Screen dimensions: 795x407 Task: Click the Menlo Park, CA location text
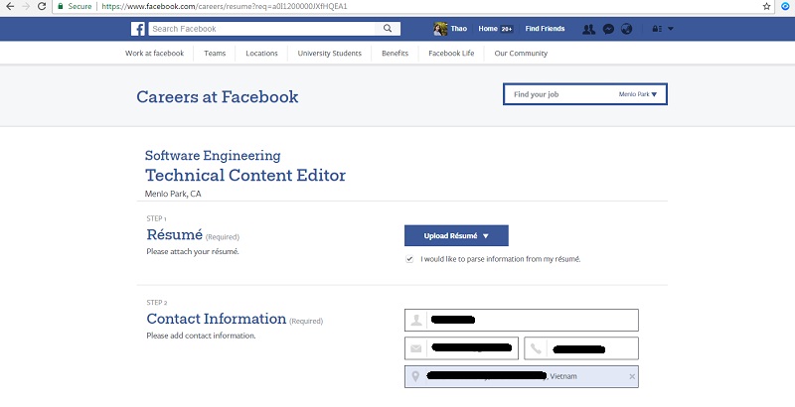173,194
